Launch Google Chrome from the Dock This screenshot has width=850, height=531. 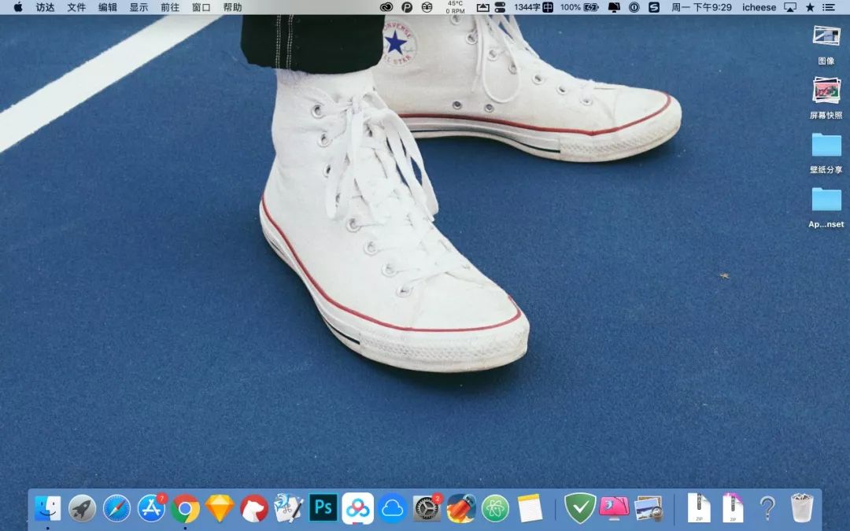[186, 509]
